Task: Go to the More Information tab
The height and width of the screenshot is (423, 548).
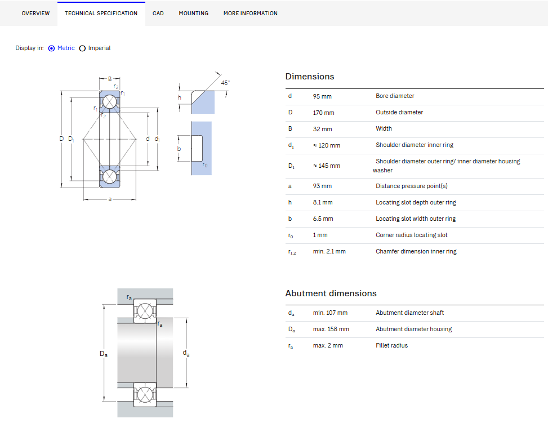Action: click(x=250, y=14)
